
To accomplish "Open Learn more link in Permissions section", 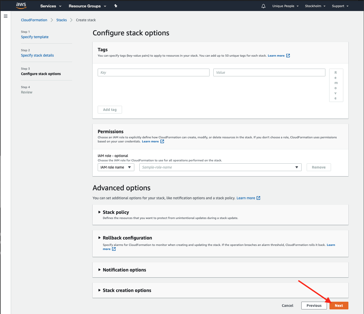I will (150, 141).
